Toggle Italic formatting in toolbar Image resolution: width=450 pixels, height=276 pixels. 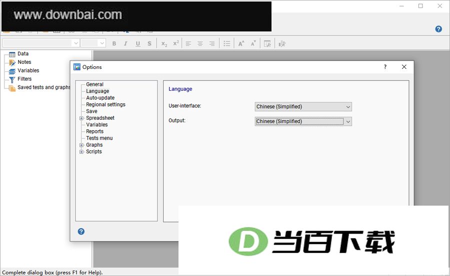pyautogui.click(x=125, y=43)
